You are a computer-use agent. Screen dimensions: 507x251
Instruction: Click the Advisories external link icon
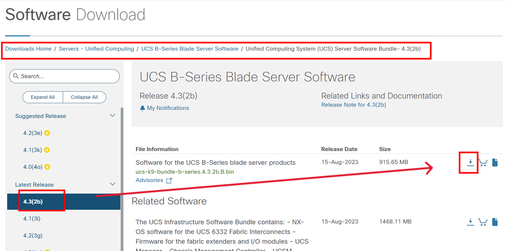(169, 181)
